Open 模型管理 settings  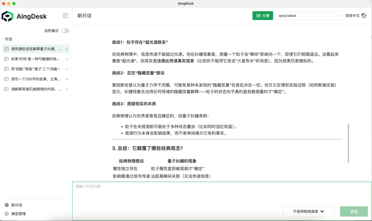(x=19, y=214)
